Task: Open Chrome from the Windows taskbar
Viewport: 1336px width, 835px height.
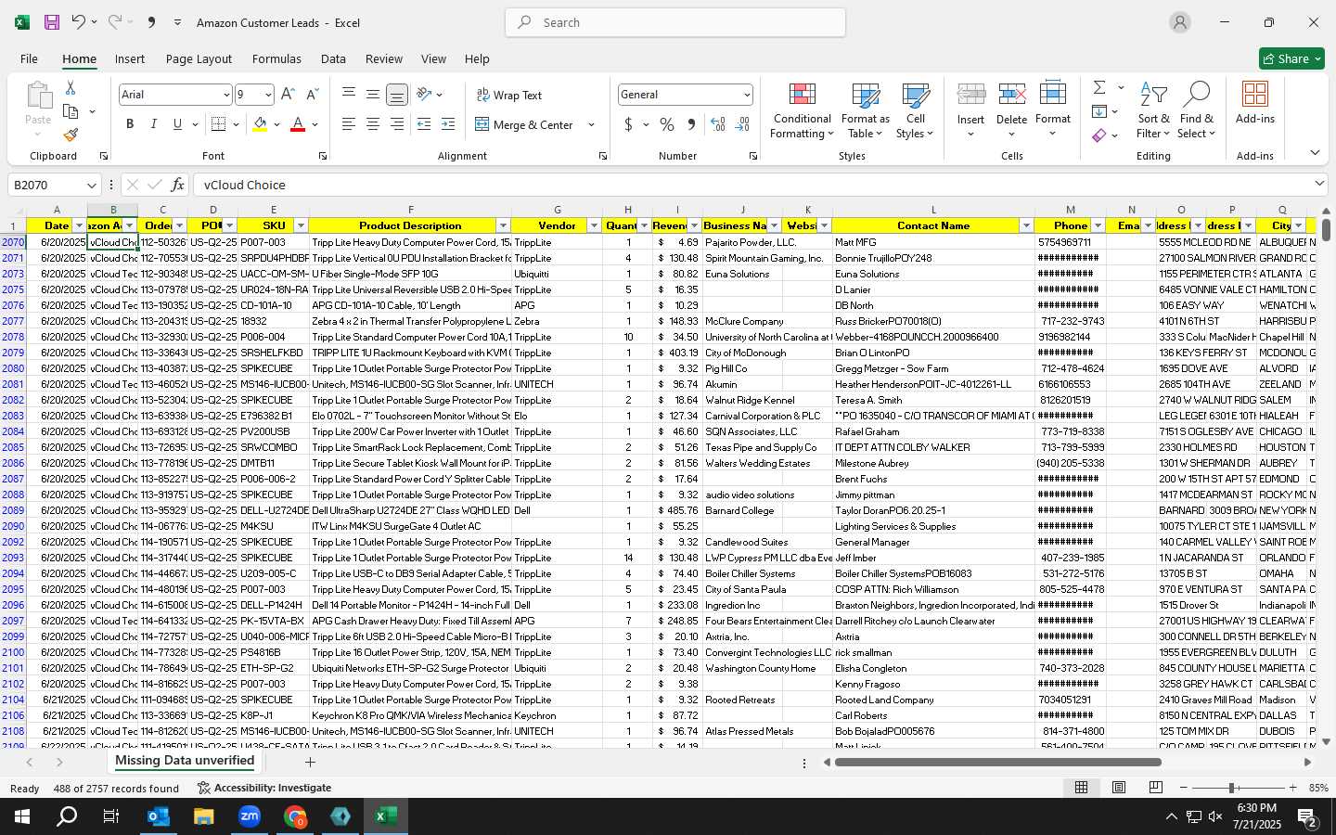Action: point(295,816)
